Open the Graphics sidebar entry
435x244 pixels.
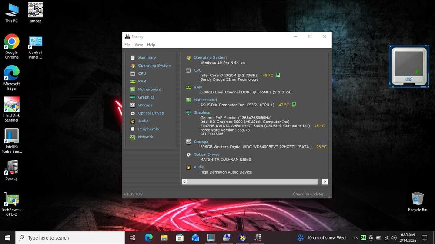coord(146,97)
